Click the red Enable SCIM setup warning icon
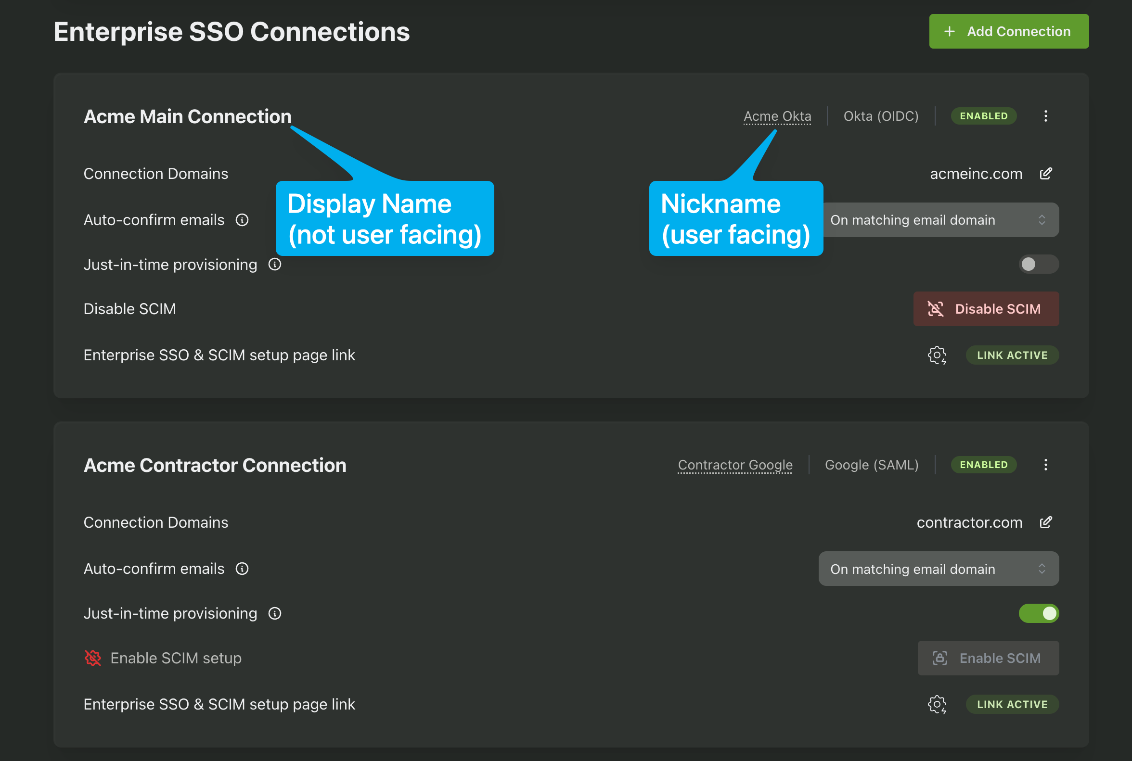Viewport: 1132px width, 761px height. tap(93, 658)
